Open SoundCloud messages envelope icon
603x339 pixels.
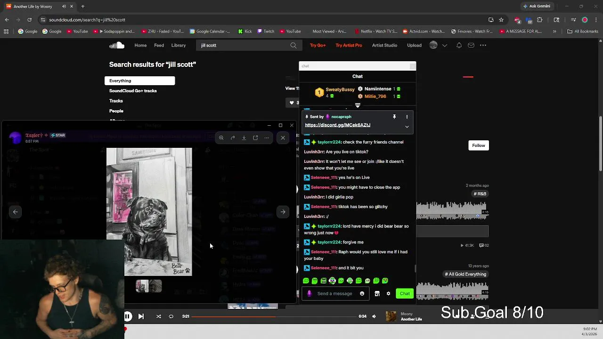471,45
